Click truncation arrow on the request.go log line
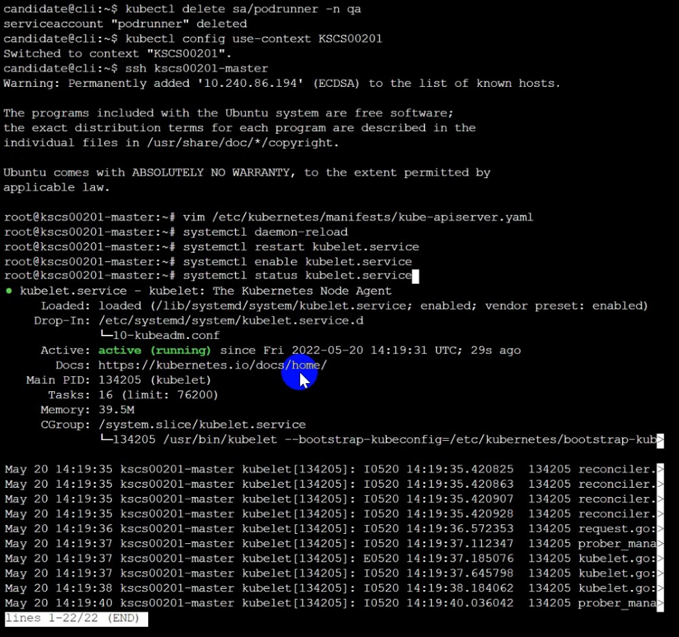The image size is (679, 637). 659,528
